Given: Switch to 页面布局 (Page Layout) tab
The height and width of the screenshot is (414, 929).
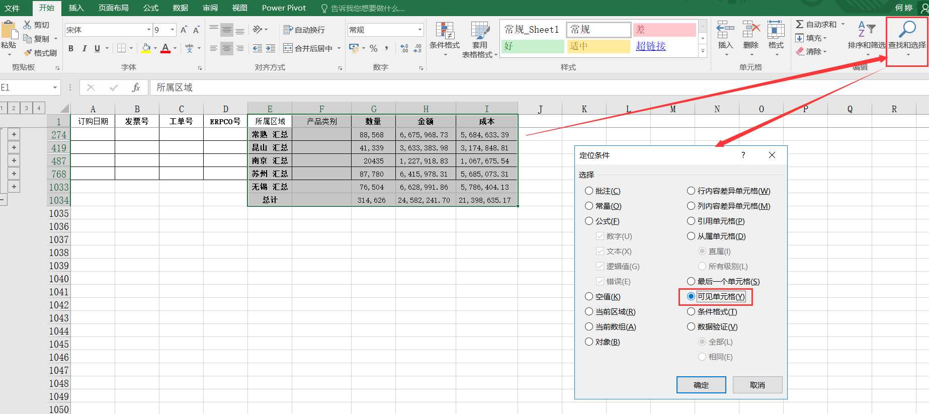Looking at the screenshot, I should tap(113, 8).
